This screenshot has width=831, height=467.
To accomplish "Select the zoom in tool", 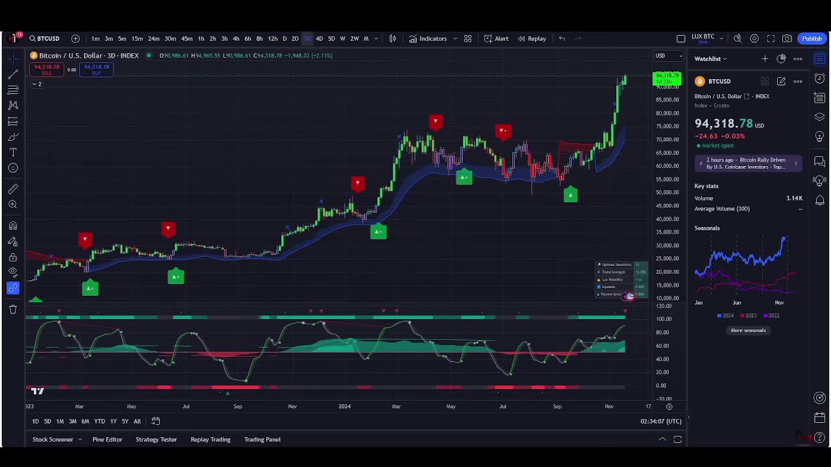I will pyautogui.click(x=13, y=204).
